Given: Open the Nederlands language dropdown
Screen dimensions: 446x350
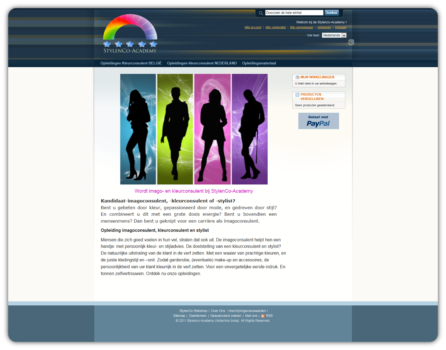Looking at the screenshot, I should pos(334,35).
